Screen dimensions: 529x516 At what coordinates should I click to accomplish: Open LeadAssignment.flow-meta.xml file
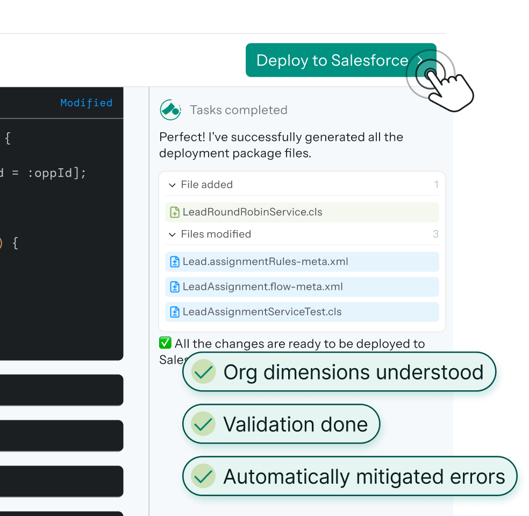coord(302,286)
